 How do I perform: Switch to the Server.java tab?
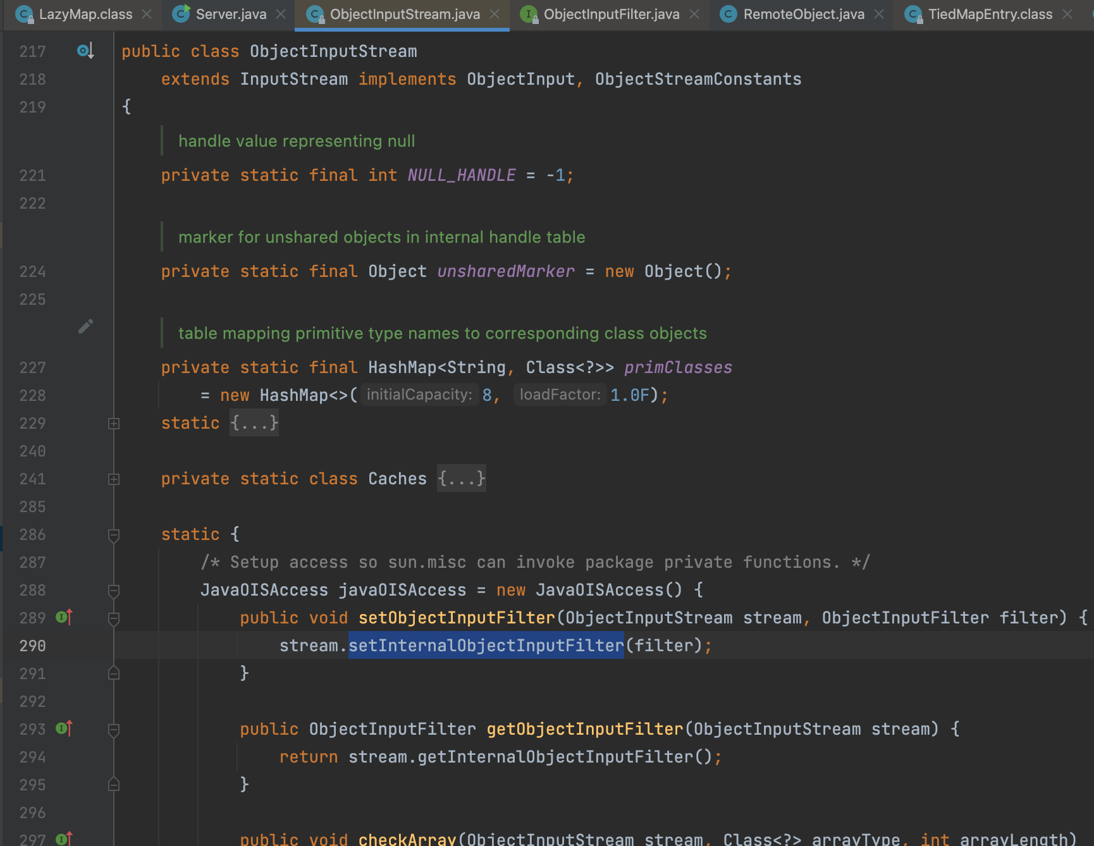(x=231, y=14)
